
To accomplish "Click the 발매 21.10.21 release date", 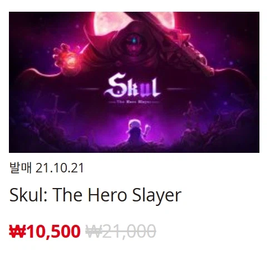I will tap(46, 168).
